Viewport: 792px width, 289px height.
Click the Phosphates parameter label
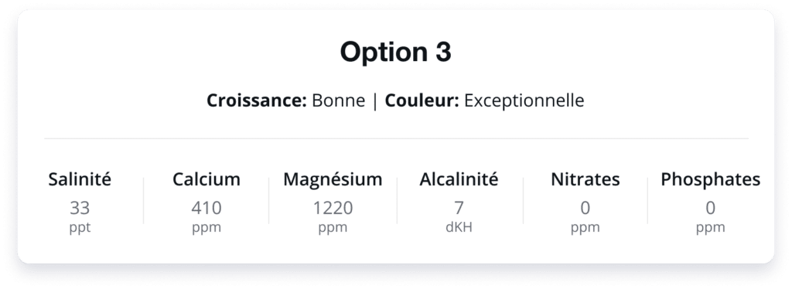(x=710, y=179)
